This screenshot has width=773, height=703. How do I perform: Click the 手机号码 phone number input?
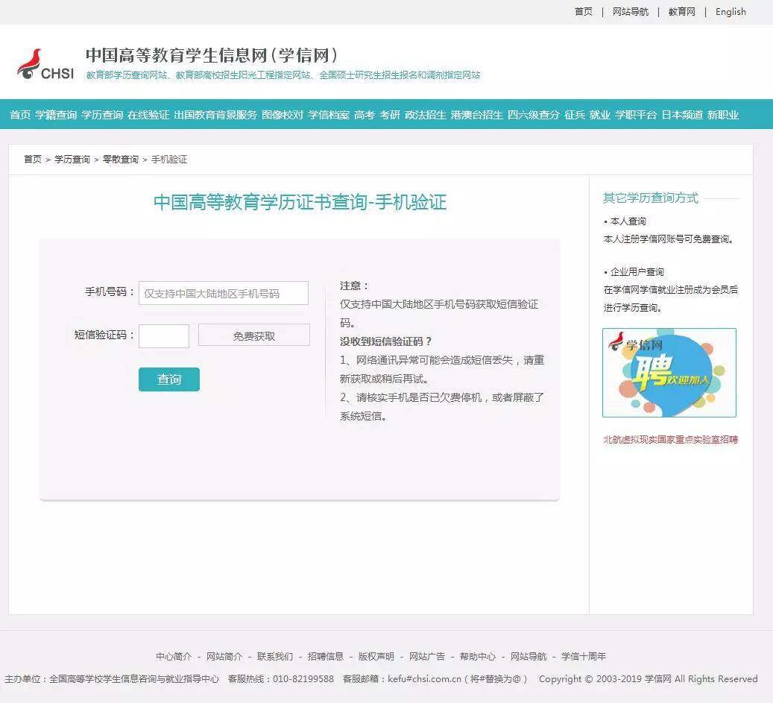click(x=224, y=292)
